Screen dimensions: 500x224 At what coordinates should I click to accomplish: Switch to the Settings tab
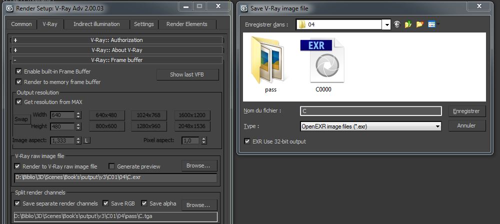coord(144,24)
